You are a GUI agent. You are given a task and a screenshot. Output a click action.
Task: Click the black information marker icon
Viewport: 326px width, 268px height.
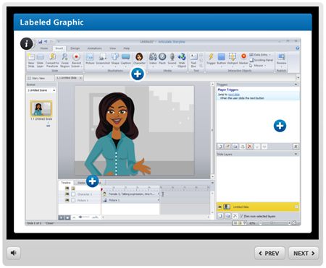point(26,43)
